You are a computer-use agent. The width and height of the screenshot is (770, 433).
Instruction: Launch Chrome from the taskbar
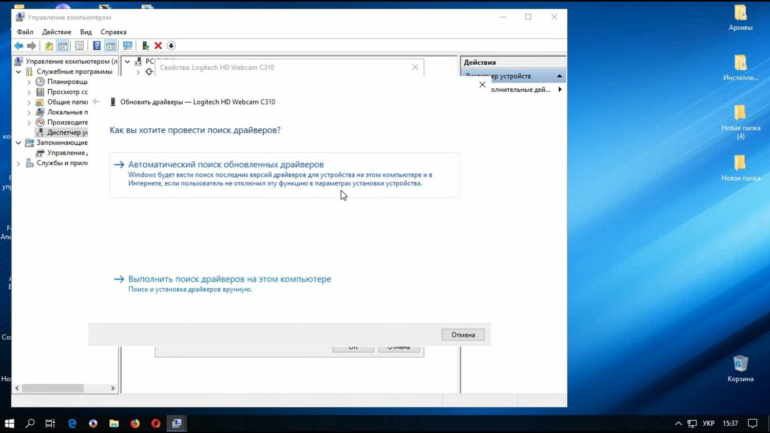pos(93,423)
